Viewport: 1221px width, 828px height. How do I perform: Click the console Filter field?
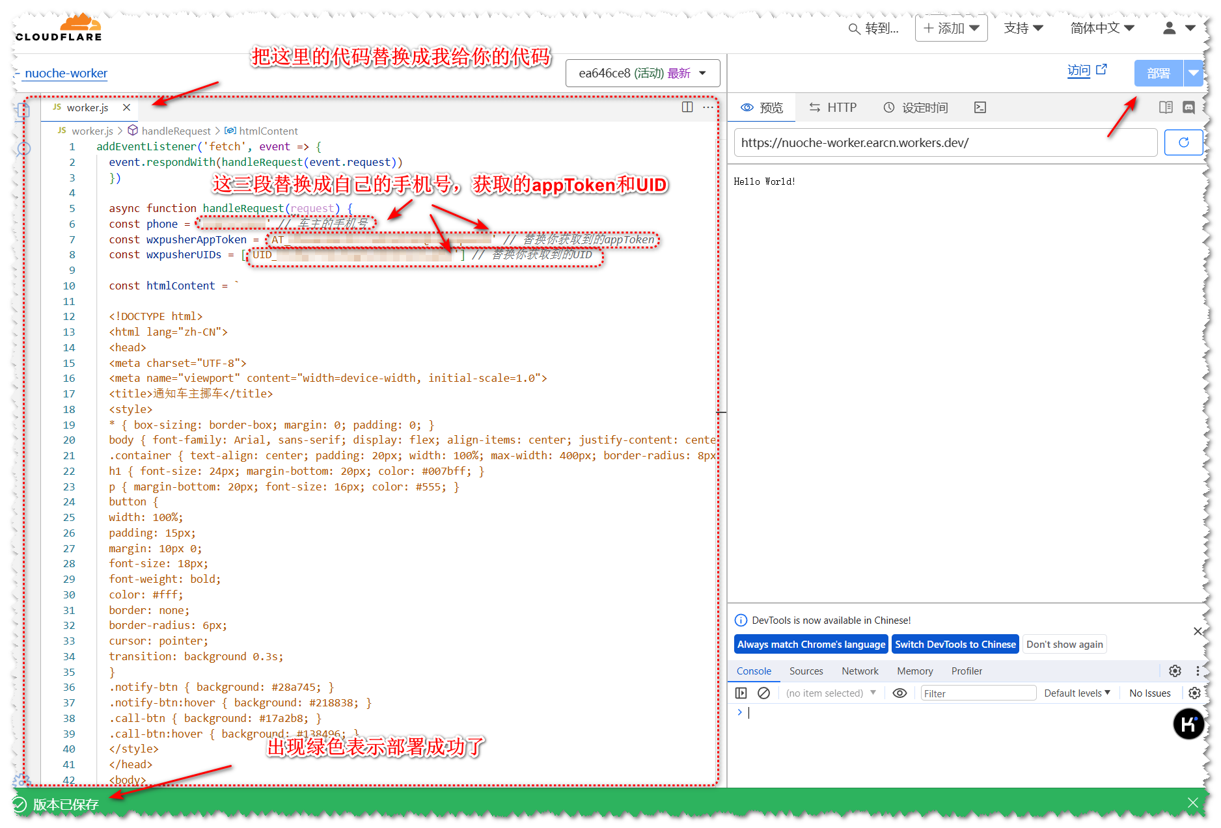[978, 693]
